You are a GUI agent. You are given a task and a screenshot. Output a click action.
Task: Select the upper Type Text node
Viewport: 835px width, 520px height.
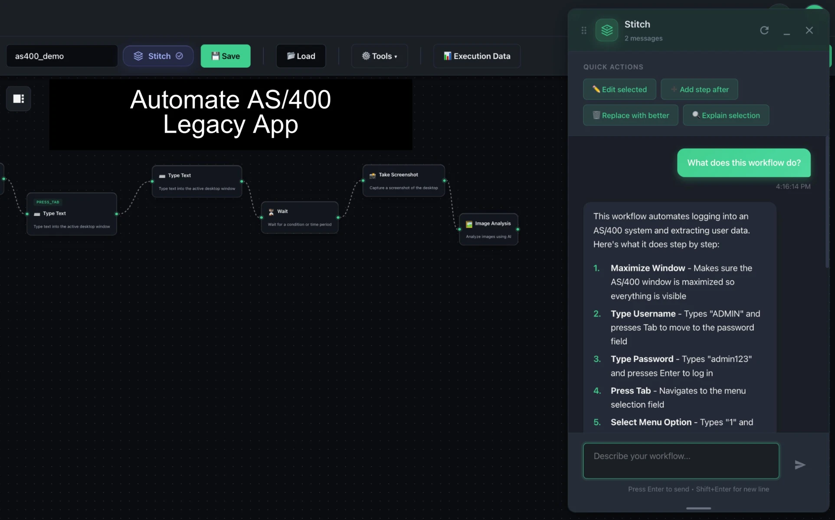(197, 181)
